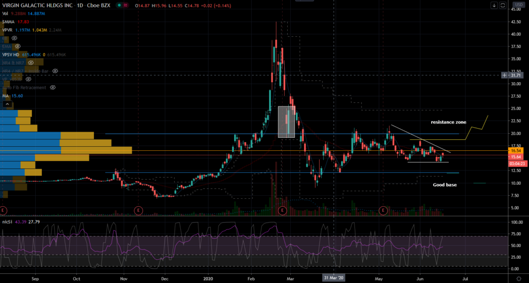Viewport: 529px width, 283px height.
Task: Click the plus icon at 31.71 price
Action: click(x=504, y=75)
